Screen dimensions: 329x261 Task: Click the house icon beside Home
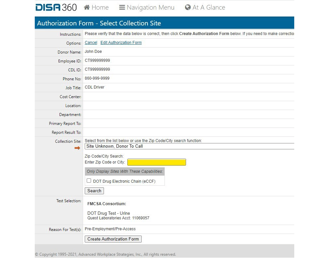pos(87,7)
